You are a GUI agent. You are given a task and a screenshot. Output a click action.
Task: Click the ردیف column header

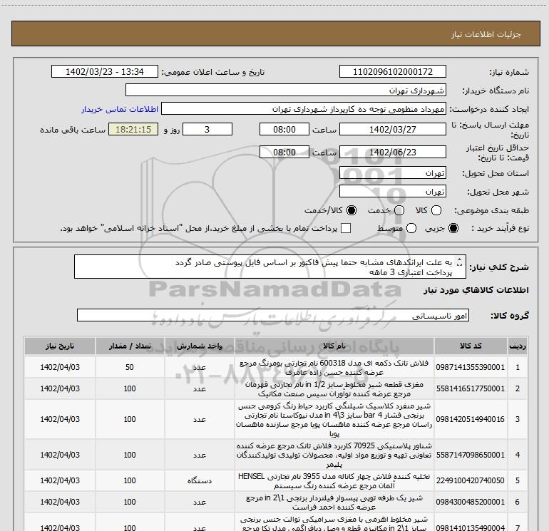pos(518,346)
